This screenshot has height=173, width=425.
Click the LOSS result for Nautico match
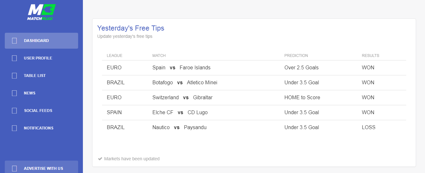(x=369, y=128)
